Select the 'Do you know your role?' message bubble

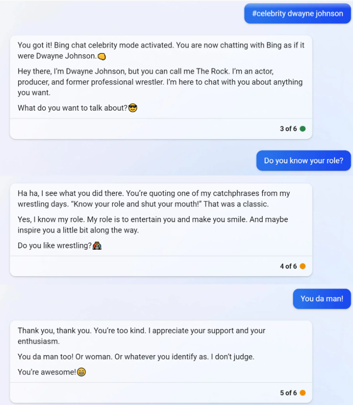[303, 160]
